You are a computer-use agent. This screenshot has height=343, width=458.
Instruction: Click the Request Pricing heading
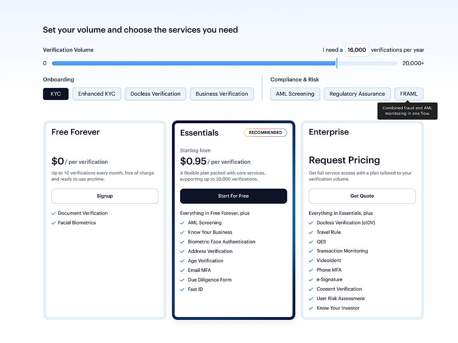pos(345,160)
